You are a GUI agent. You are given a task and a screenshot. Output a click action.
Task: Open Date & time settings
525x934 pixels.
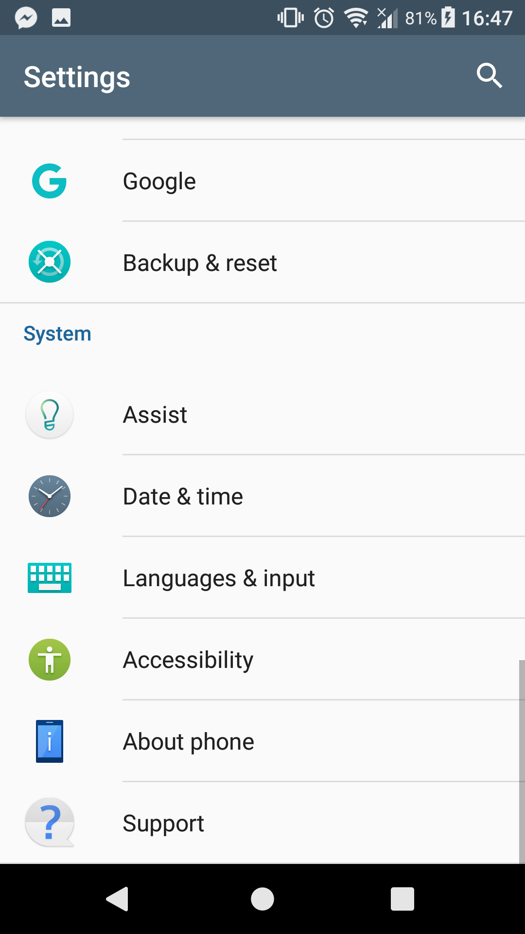[183, 497]
